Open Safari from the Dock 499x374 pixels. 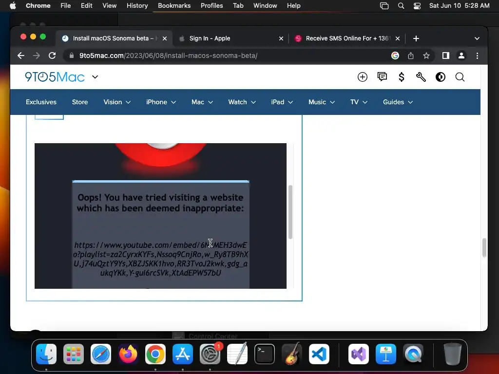(101, 354)
